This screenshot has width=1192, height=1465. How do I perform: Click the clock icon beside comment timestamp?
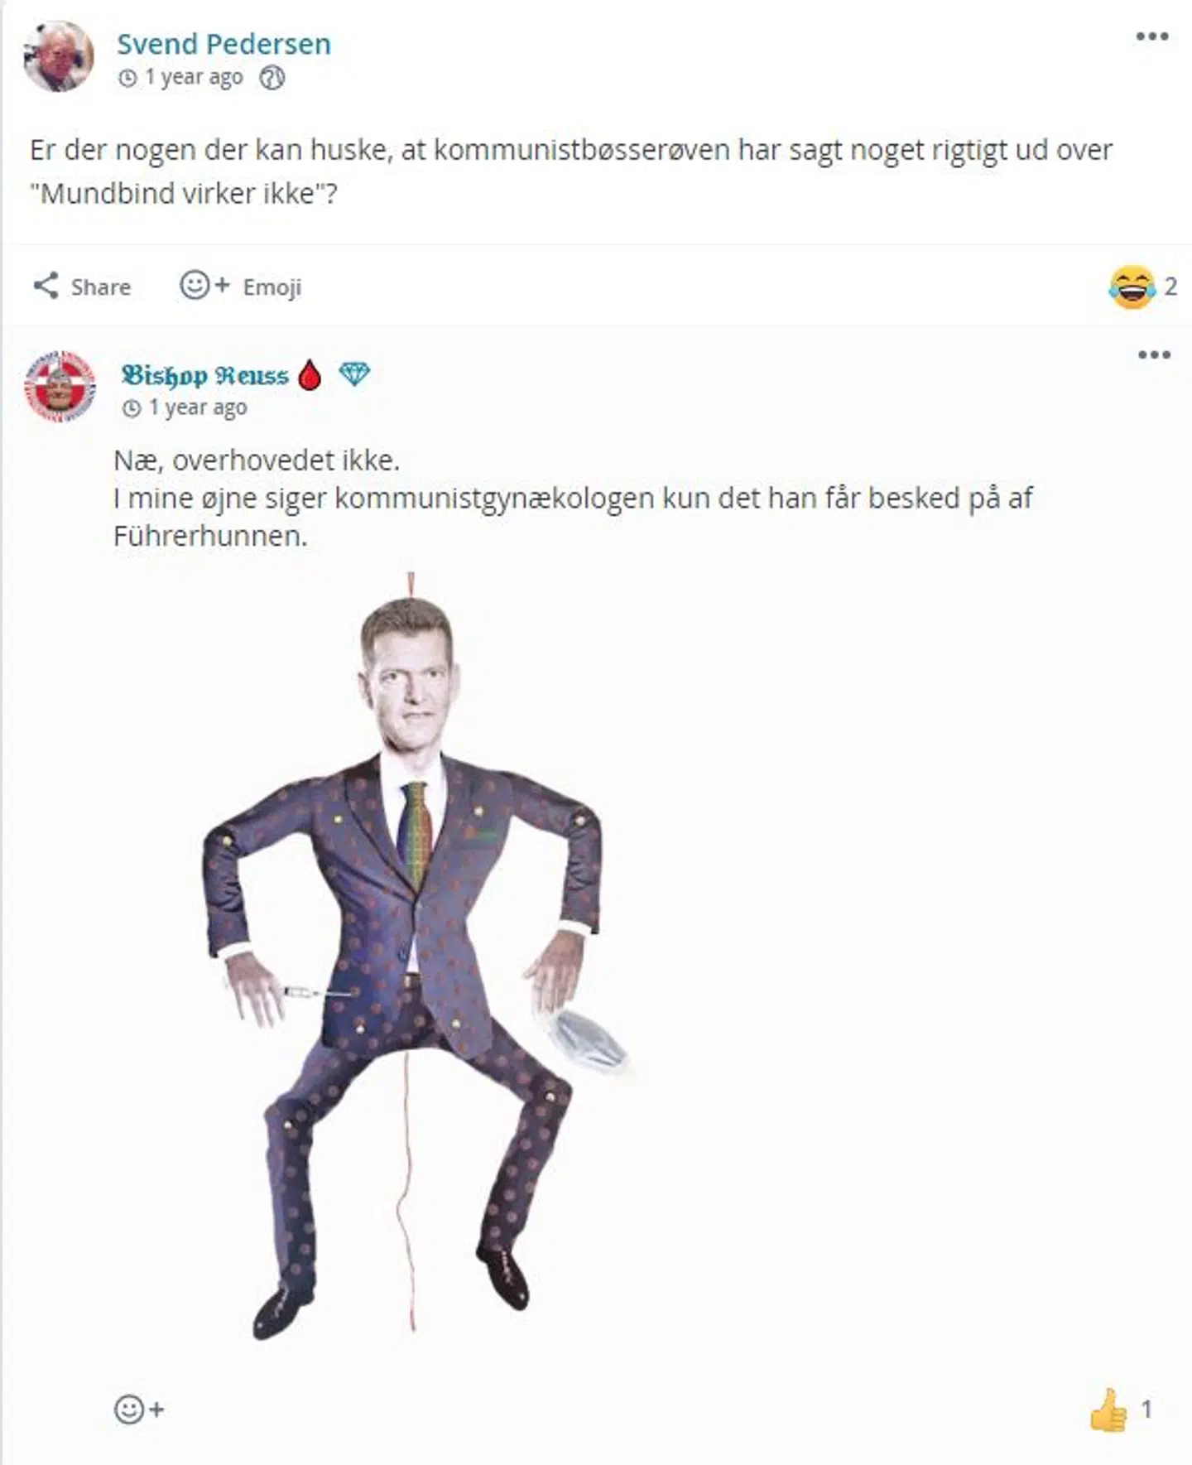coord(132,408)
